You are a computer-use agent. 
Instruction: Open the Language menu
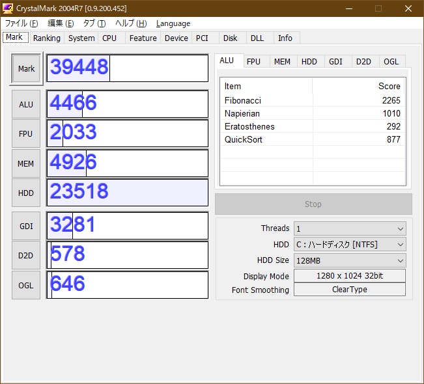click(173, 23)
